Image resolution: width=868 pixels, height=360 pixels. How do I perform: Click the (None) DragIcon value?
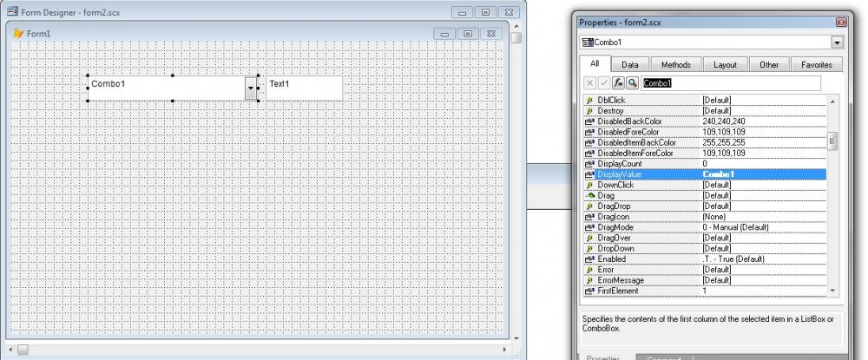(x=713, y=217)
